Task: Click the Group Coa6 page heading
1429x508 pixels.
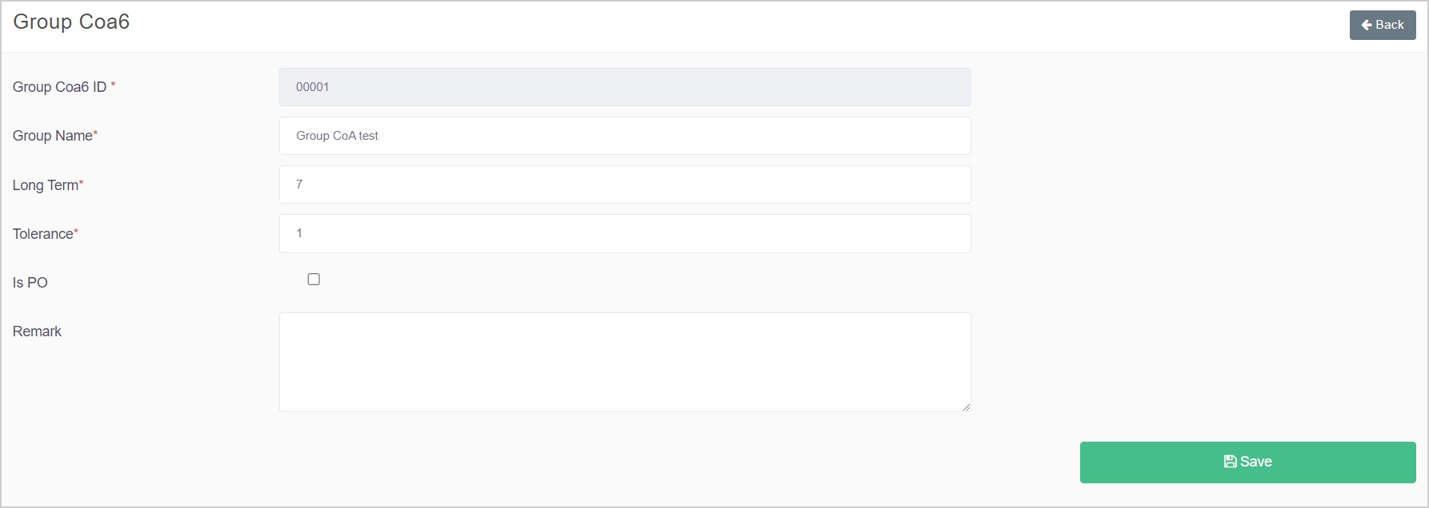Action: (x=71, y=22)
